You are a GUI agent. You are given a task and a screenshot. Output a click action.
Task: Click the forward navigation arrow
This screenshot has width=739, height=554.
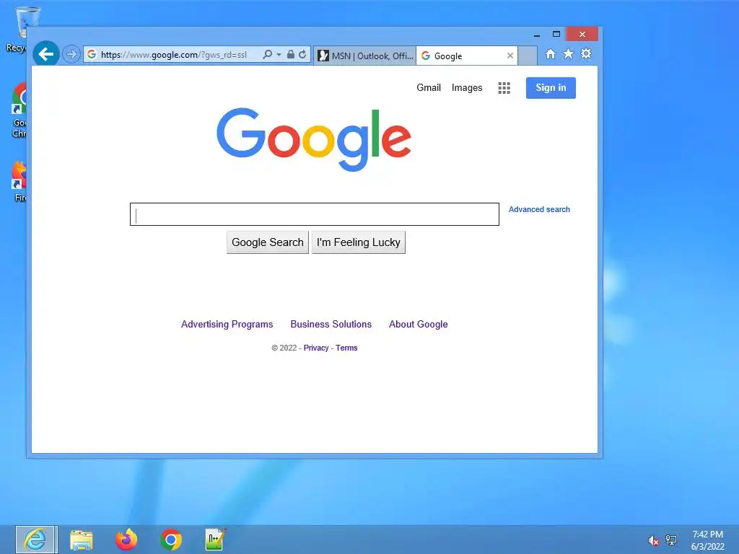pyautogui.click(x=71, y=54)
